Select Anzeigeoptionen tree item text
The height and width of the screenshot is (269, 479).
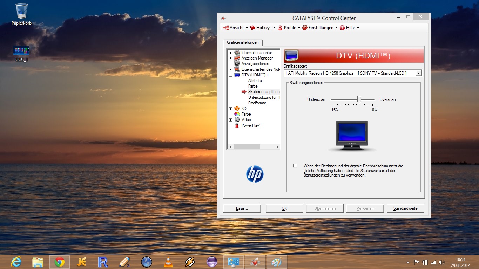click(x=255, y=64)
